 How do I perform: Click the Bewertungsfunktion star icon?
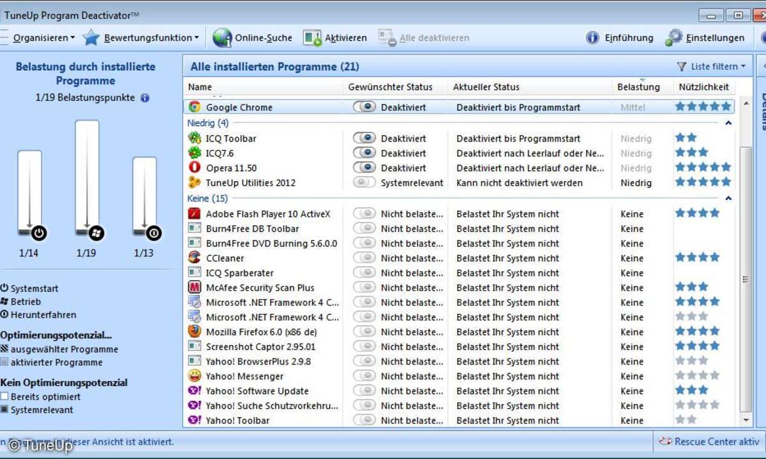coord(91,38)
